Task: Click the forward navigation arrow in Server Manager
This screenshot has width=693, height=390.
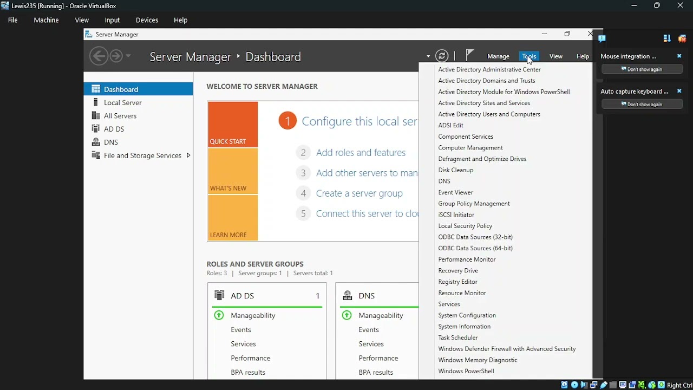Action: pos(116,56)
